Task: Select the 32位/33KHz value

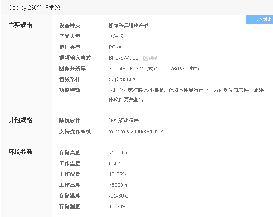Action: (x=122, y=79)
